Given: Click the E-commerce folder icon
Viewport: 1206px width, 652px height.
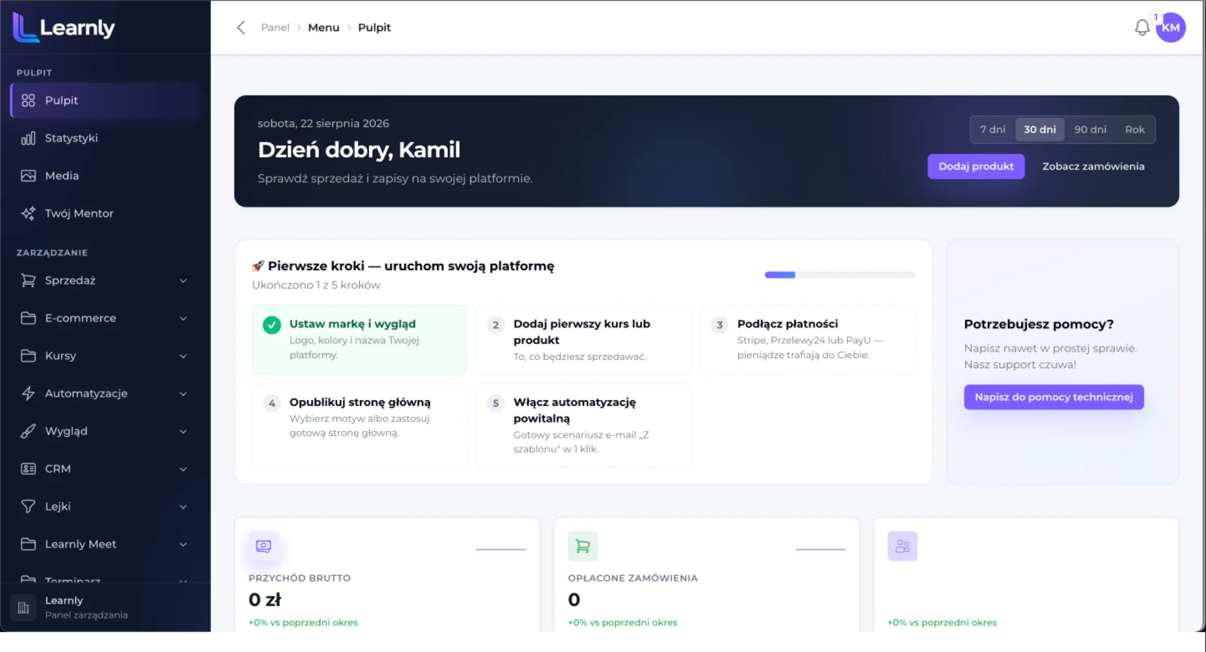Looking at the screenshot, I should click(28, 318).
